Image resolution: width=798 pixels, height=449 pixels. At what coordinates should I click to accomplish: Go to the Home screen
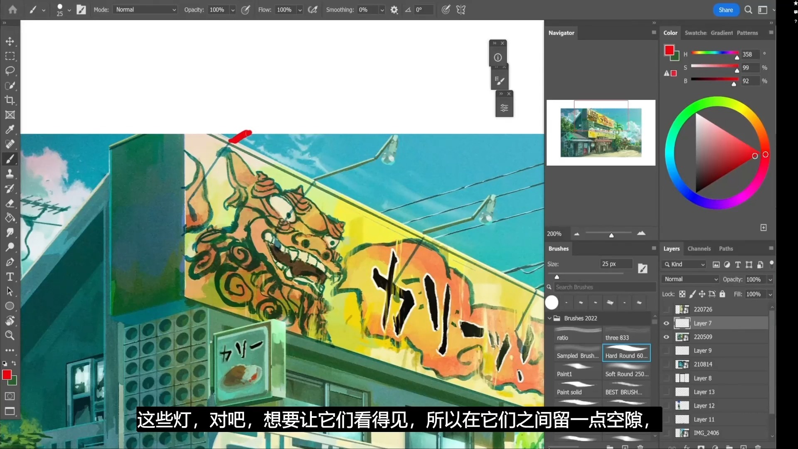[x=13, y=10]
